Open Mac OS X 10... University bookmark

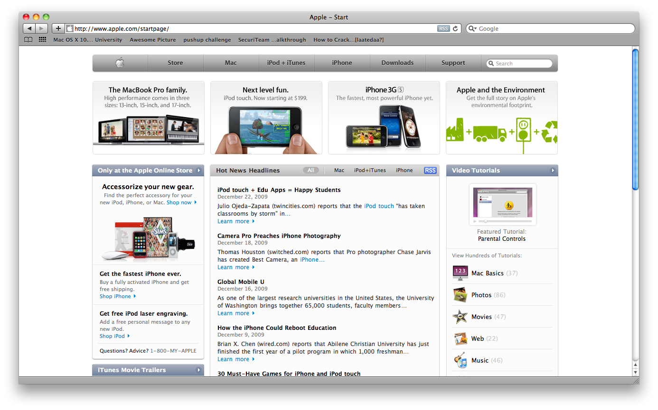[x=88, y=40]
